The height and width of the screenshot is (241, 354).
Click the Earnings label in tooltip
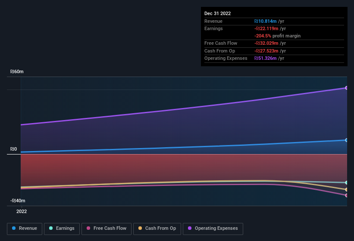coord(213,28)
